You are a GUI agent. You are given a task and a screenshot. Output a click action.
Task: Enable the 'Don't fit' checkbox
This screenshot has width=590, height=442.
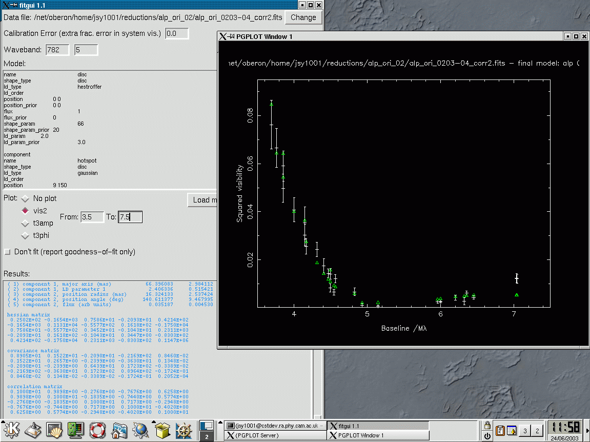pyautogui.click(x=7, y=252)
